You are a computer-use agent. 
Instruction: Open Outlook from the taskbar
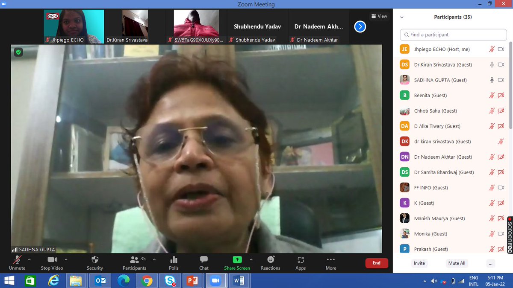pos(100,281)
